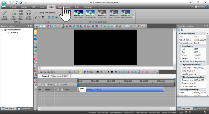Viewport: 209px width, 114px height.
Task: Select the Image picture tool
Action: point(36,78)
